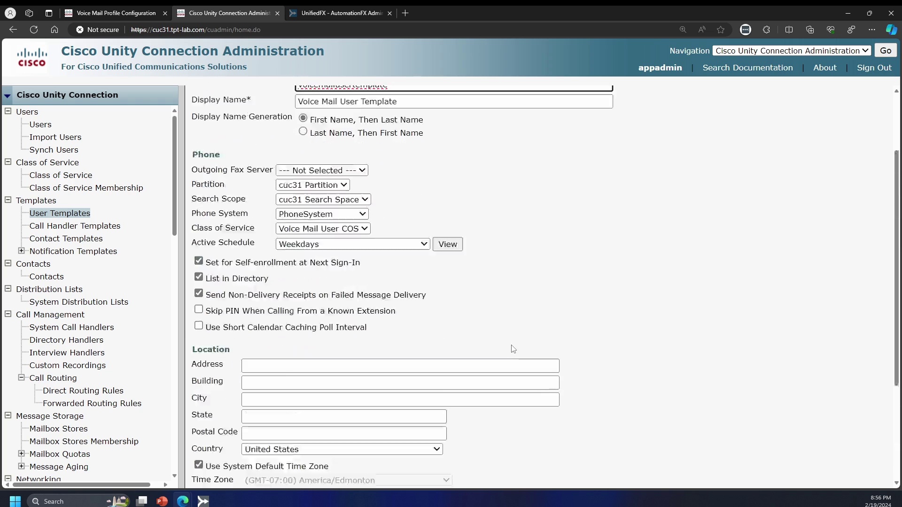Click the Display Name input field

(x=454, y=101)
